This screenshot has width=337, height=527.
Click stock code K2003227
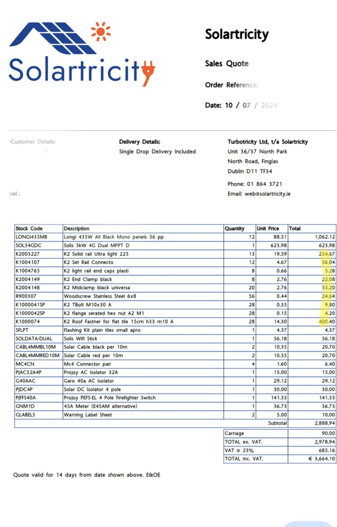click(x=27, y=254)
